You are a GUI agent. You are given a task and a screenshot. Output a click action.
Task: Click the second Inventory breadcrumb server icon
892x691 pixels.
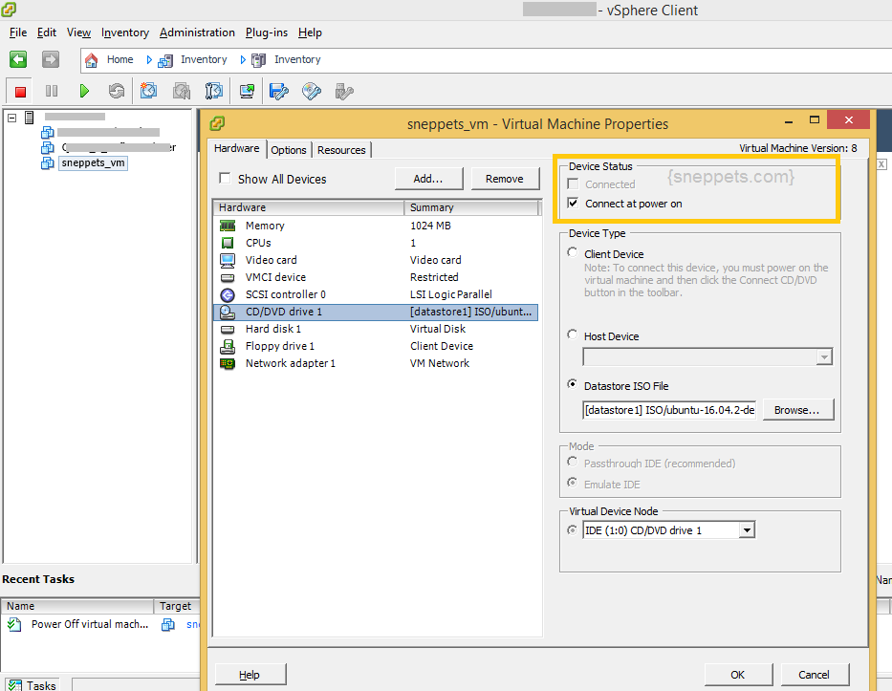pos(258,60)
